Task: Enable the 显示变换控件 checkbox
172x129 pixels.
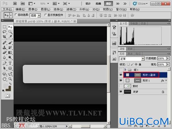Action: click(x=46, y=15)
